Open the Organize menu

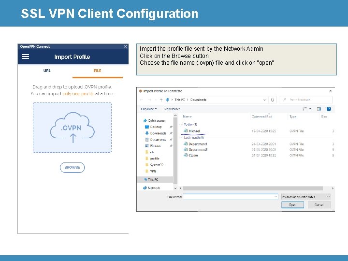pyautogui.click(x=149, y=109)
